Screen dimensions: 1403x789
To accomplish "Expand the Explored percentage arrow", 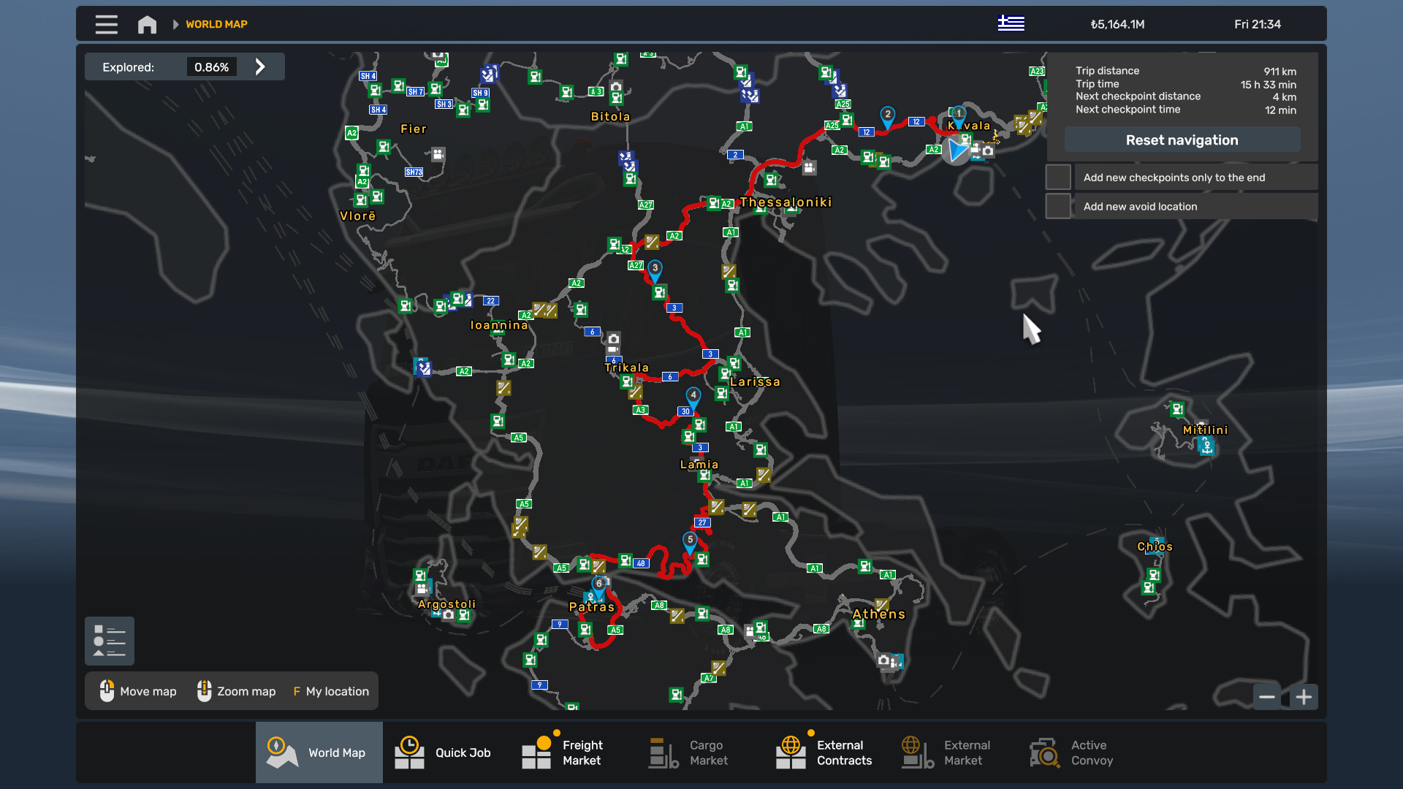I will 260,66.
